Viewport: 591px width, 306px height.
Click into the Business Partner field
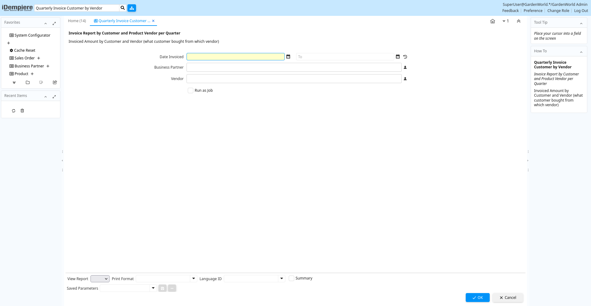pyautogui.click(x=294, y=67)
